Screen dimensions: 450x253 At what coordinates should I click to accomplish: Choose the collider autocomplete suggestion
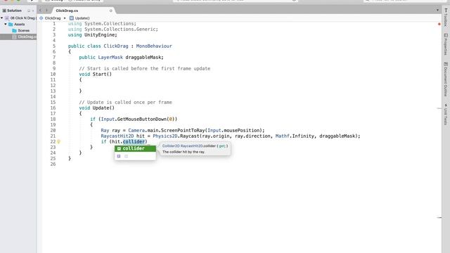[x=135, y=148]
